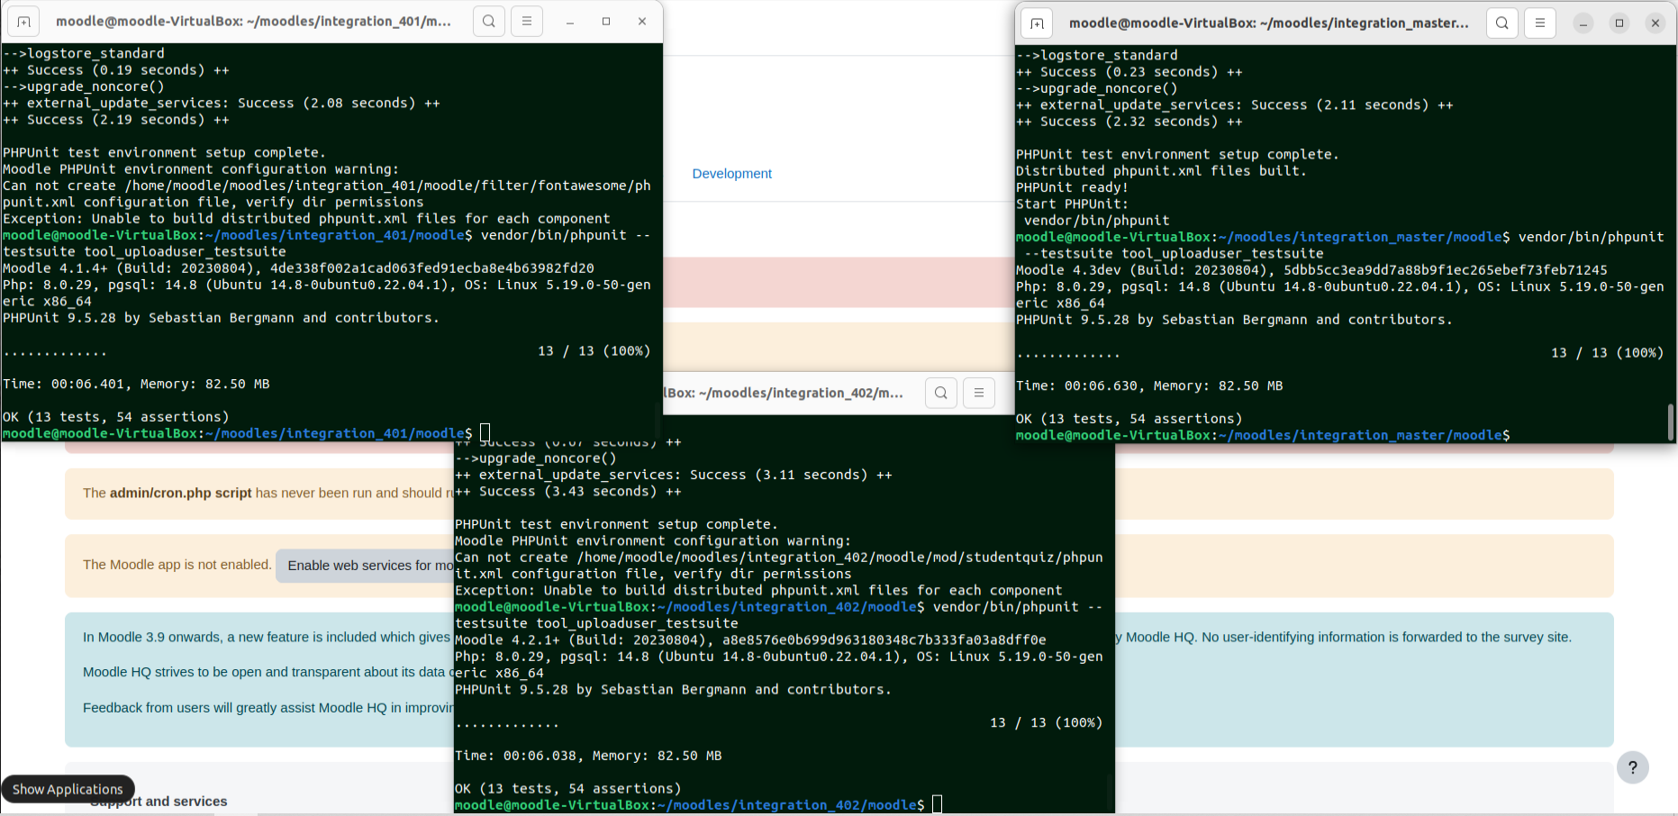Open new tab icon in integration_401 terminal
The height and width of the screenshot is (816, 1678).
[23, 22]
